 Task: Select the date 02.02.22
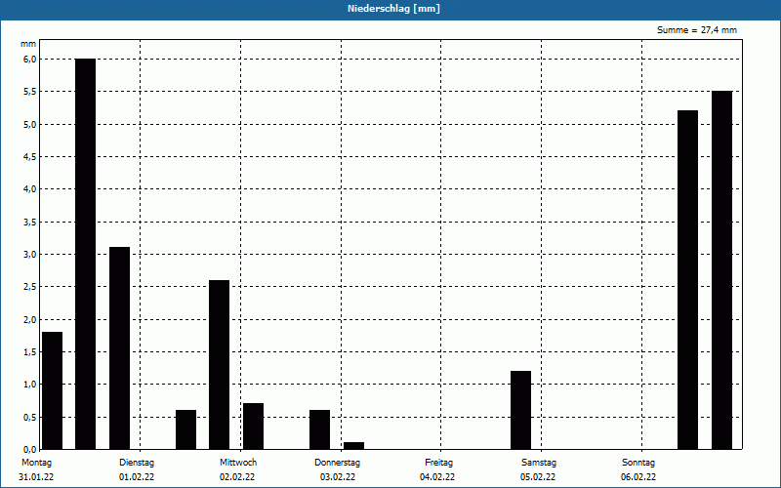[x=237, y=477]
